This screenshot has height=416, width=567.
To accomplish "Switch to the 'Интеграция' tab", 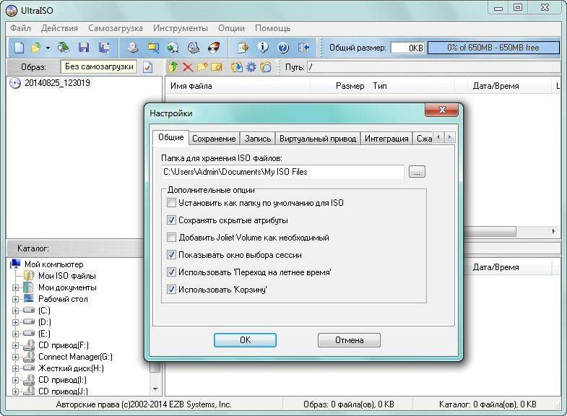I will click(386, 139).
